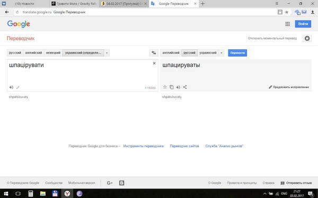Click the taskbar clock
The height and width of the screenshot is (198, 318).
pyautogui.click(x=297, y=194)
